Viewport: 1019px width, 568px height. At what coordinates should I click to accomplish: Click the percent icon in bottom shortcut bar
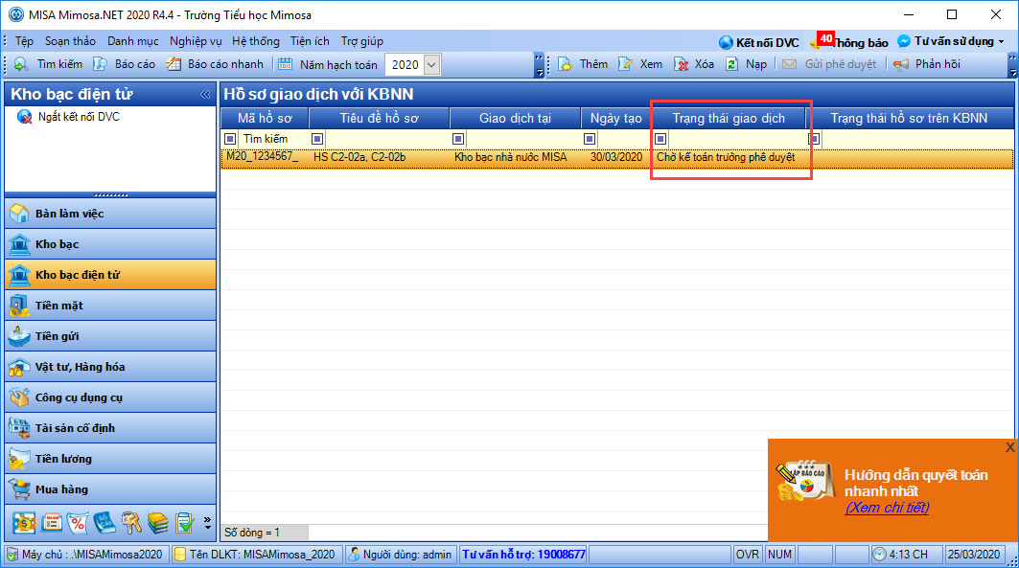pyautogui.click(x=78, y=523)
